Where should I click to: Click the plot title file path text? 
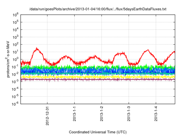coord(98,9)
